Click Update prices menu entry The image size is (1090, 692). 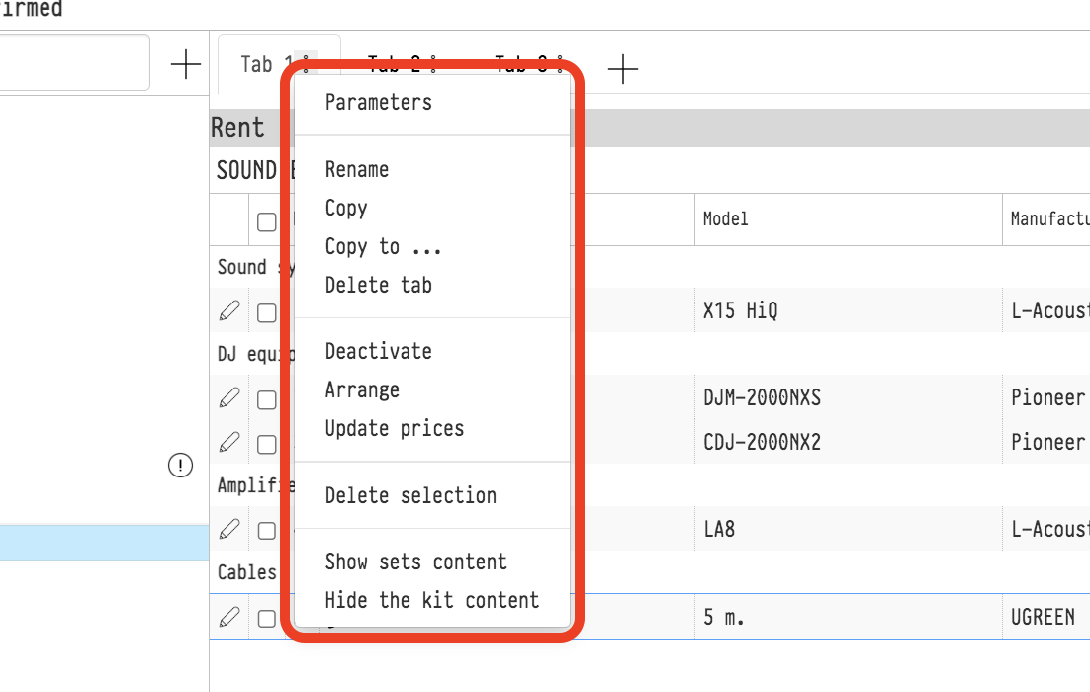pyautogui.click(x=394, y=428)
